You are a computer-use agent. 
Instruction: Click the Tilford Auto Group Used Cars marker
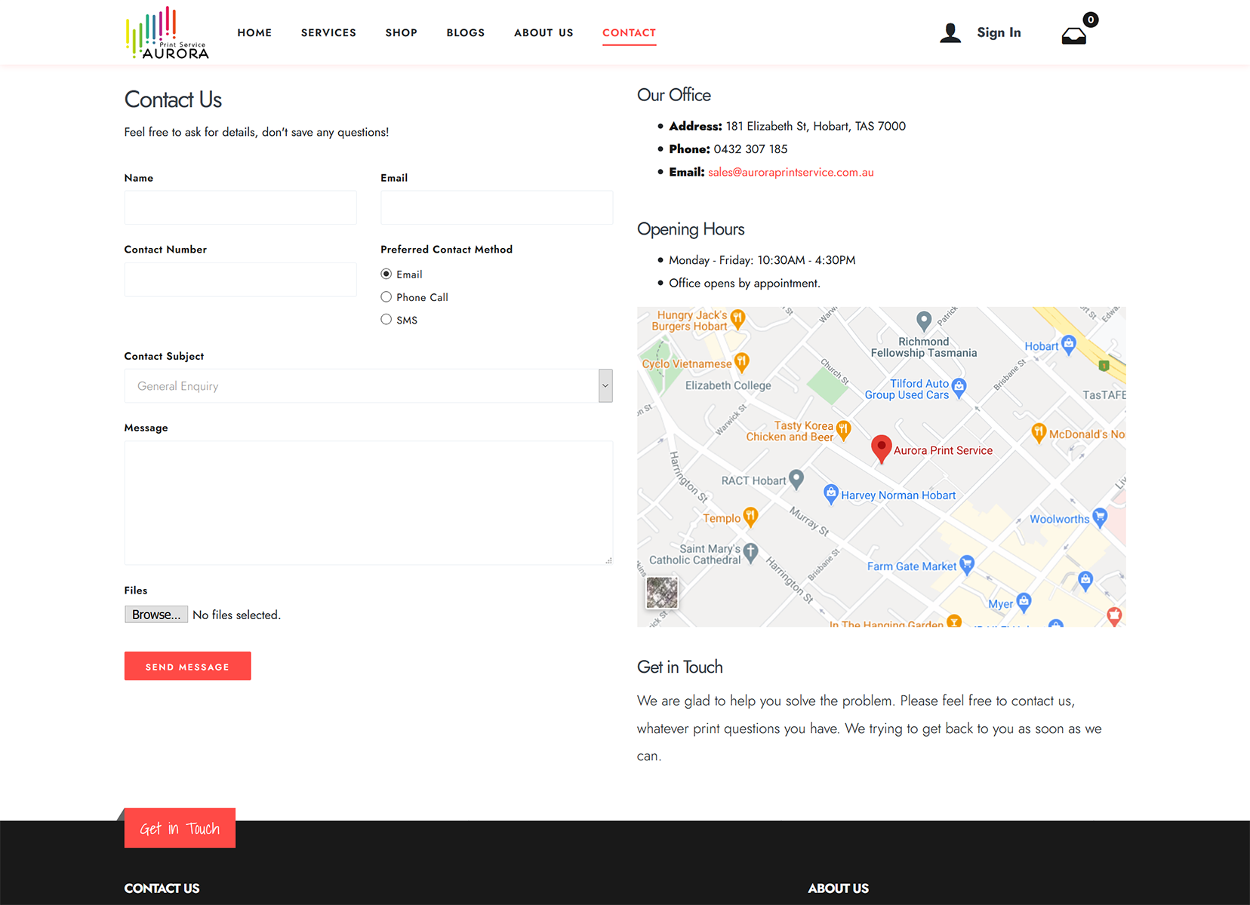959,388
